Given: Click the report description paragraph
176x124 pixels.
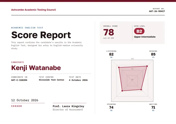Looking at the screenshot, I should [x=47, y=45].
